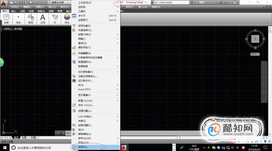Switch to the 参数化 (Parametric) ribbon tab
The width and height of the screenshot is (272, 151).
[41, 11]
